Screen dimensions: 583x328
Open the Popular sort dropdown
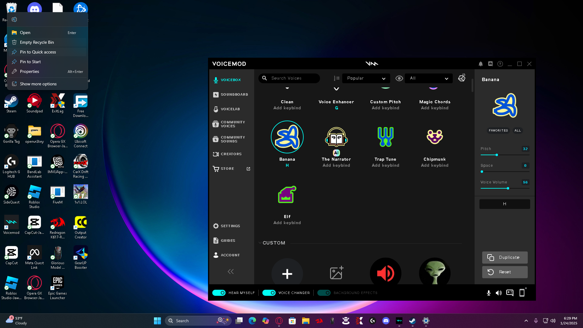click(x=366, y=78)
